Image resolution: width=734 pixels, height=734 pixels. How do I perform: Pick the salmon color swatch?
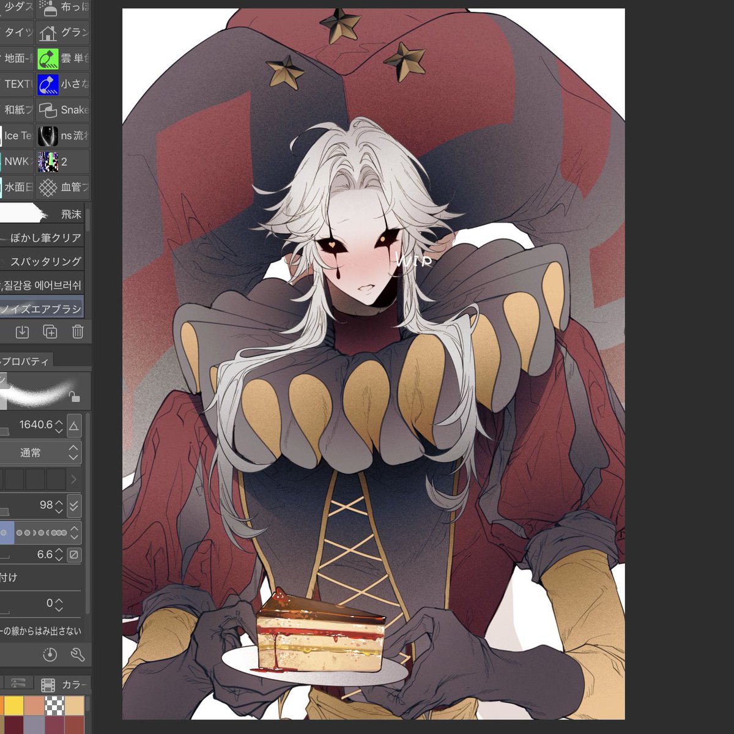[x=34, y=705]
